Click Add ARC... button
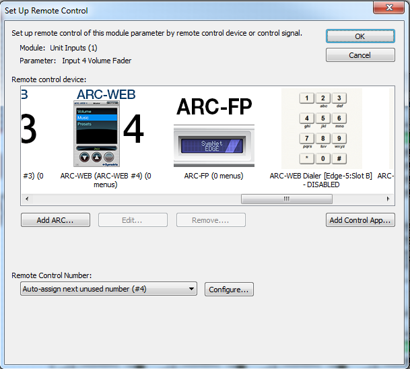 [x=55, y=220]
